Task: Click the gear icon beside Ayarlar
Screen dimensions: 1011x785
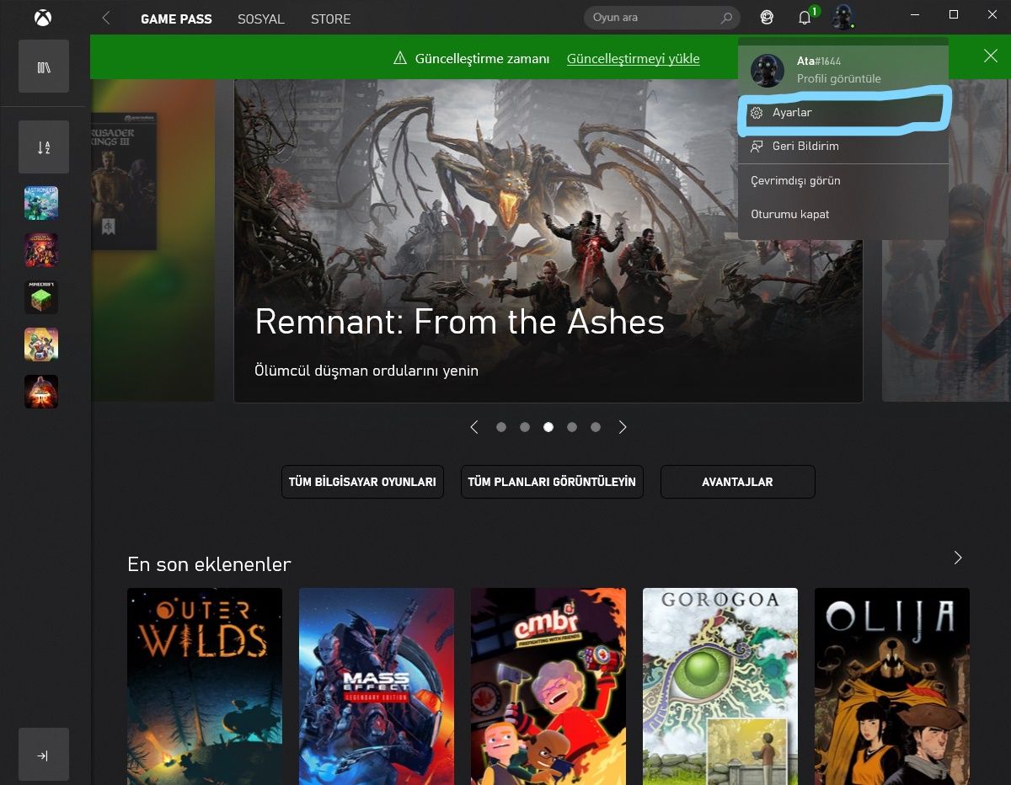Action: 757,112
